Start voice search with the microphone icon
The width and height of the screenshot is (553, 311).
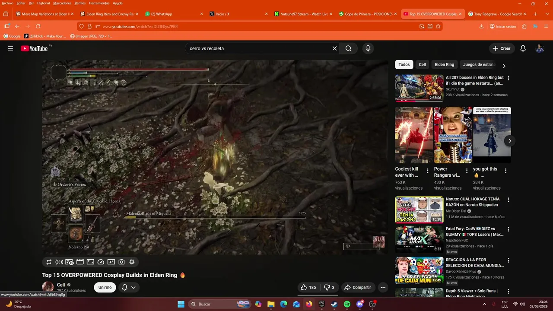click(x=368, y=48)
